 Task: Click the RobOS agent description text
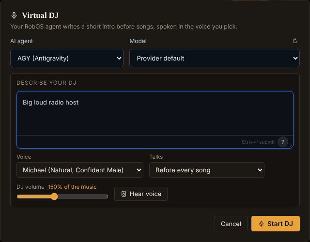[x=124, y=27]
